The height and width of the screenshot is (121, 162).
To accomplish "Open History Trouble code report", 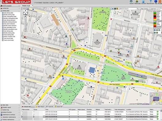I will (x=9, y=36).
